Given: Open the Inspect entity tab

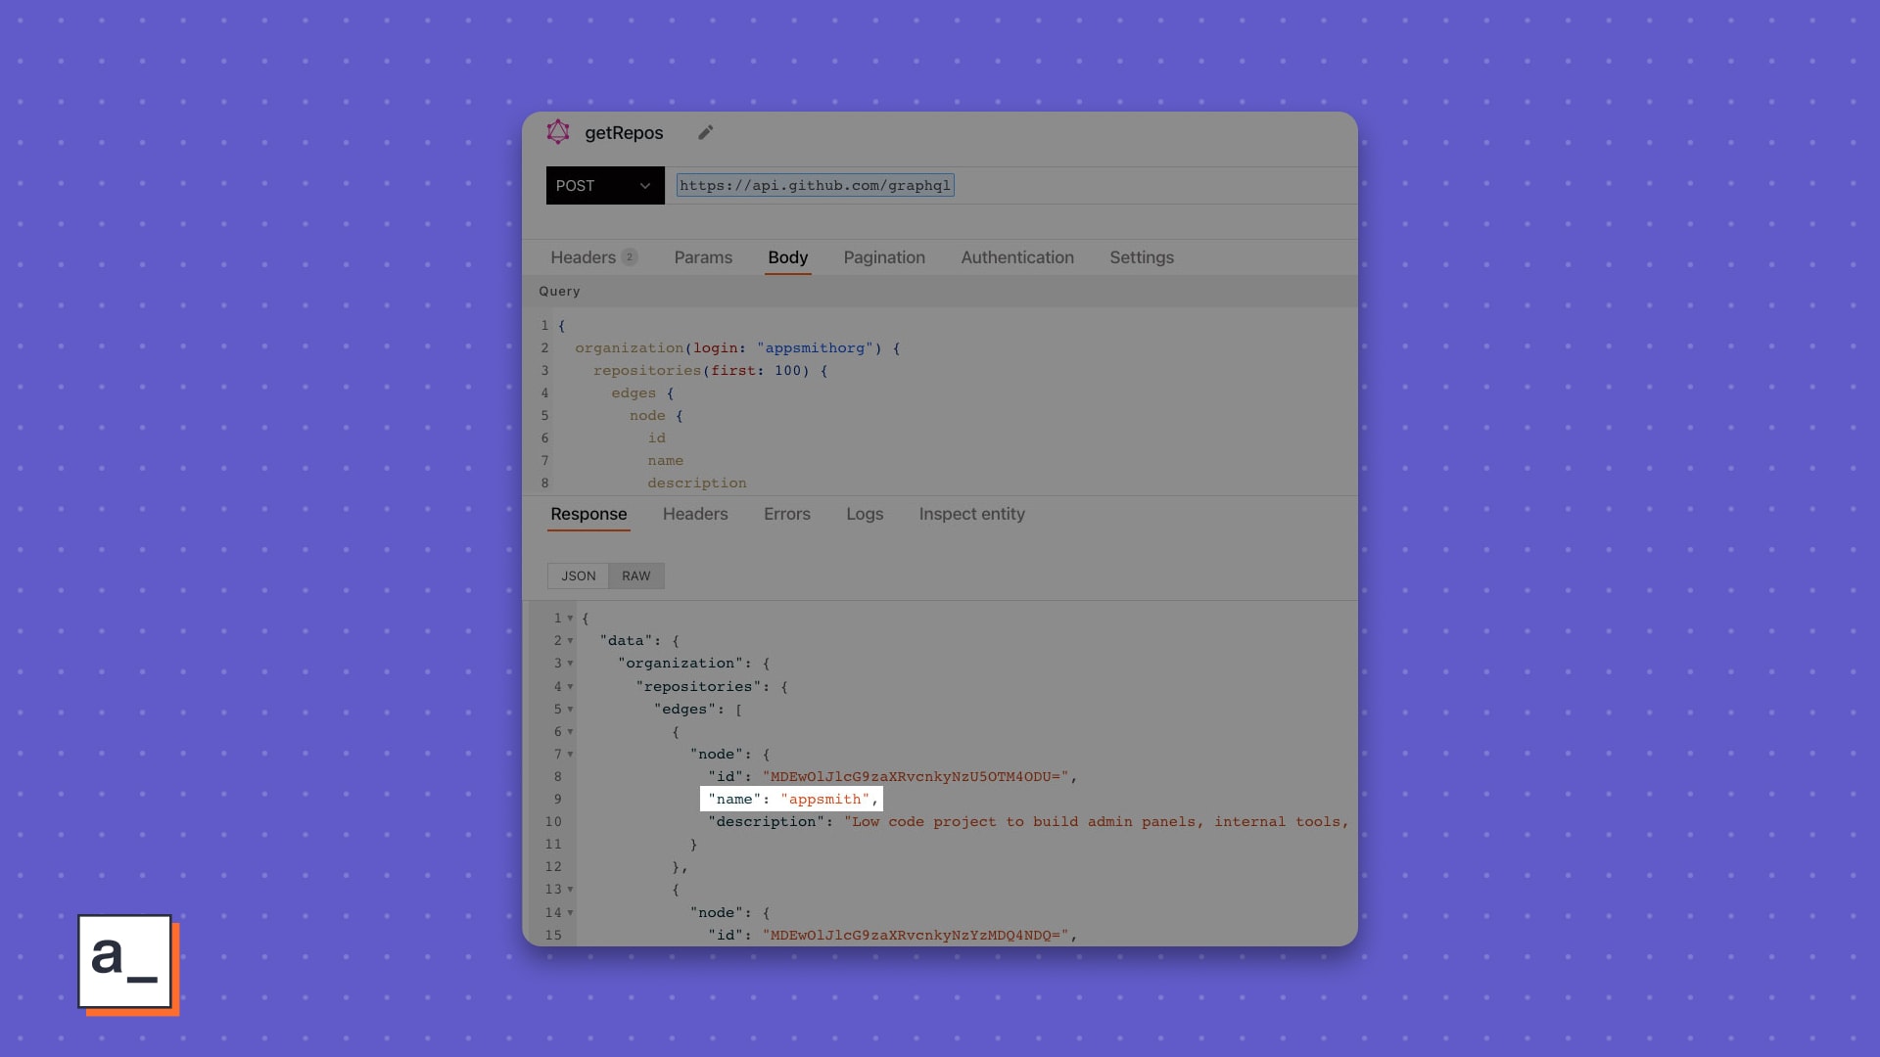Looking at the screenshot, I should pyautogui.click(x=972, y=514).
